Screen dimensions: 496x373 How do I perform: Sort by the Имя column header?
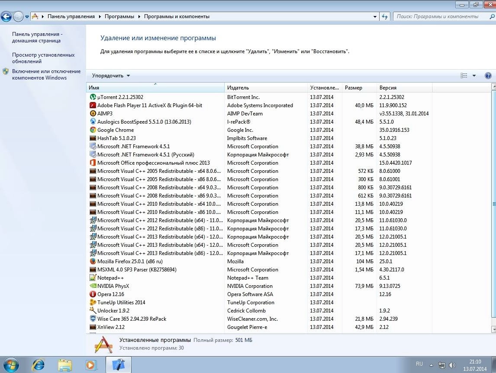click(x=155, y=87)
